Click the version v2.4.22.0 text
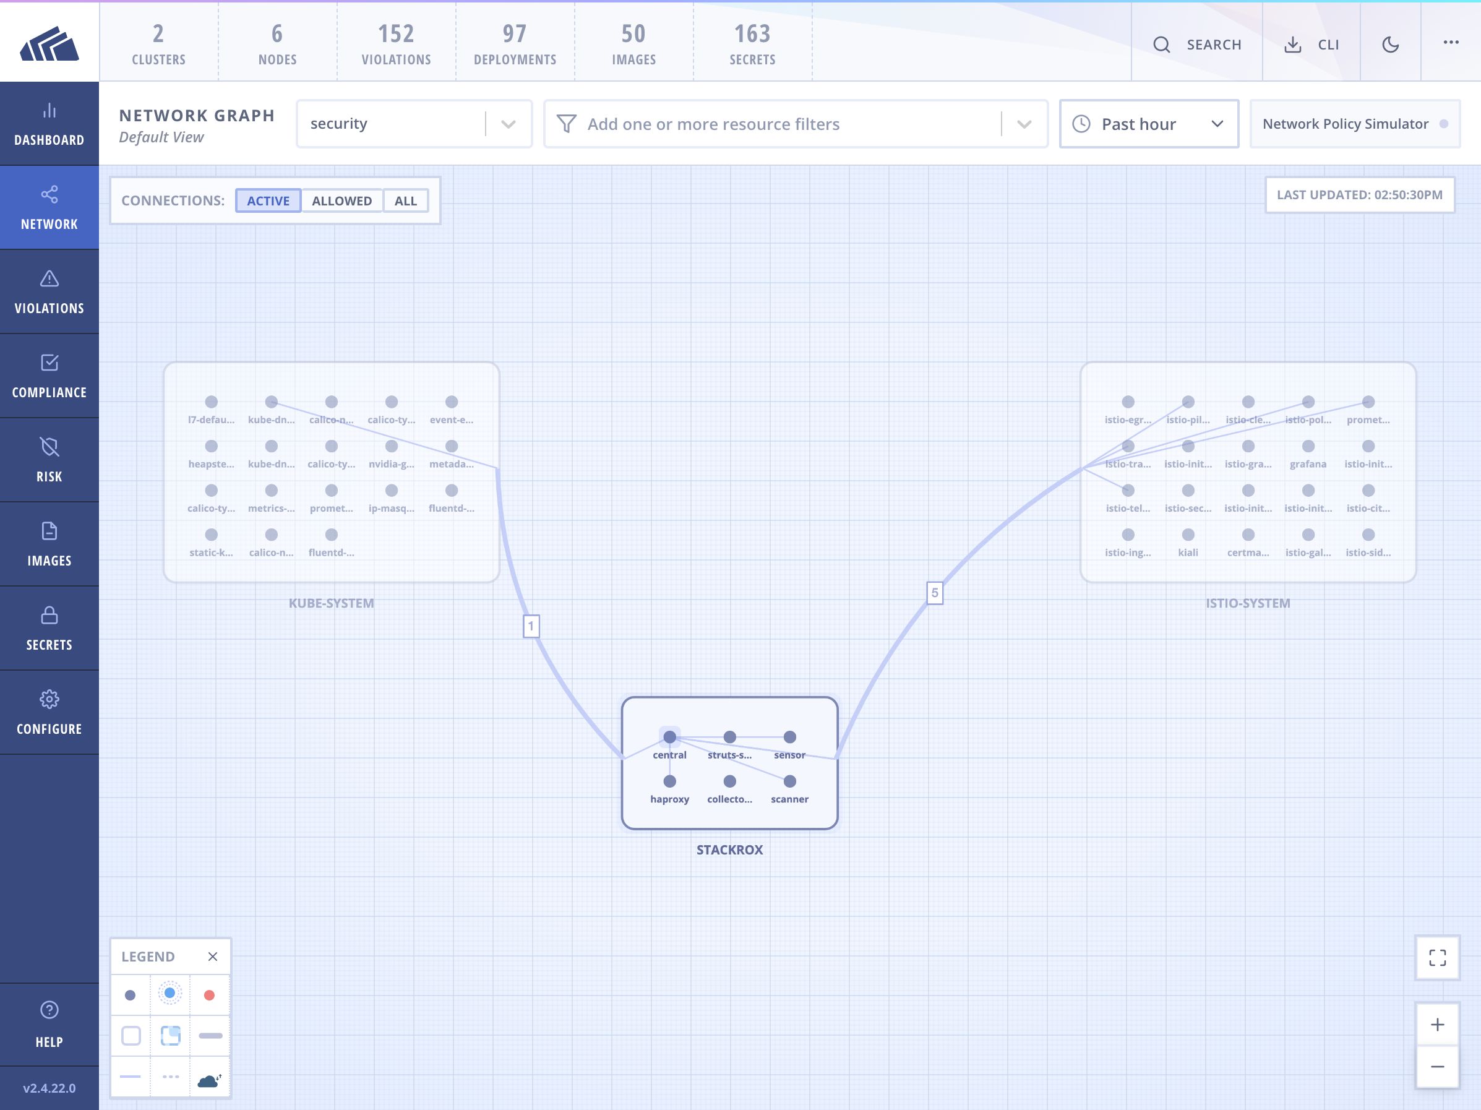 [49, 1088]
